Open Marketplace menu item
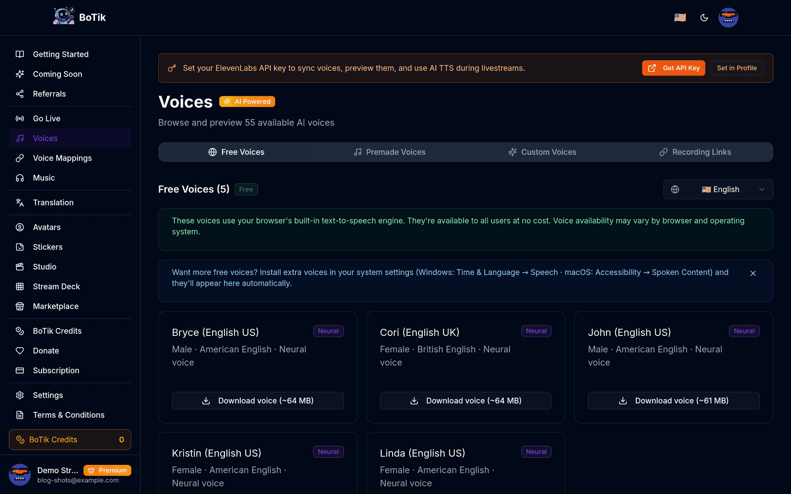Image resolution: width=791 pixels, height=494 pixels. [70, 306]
